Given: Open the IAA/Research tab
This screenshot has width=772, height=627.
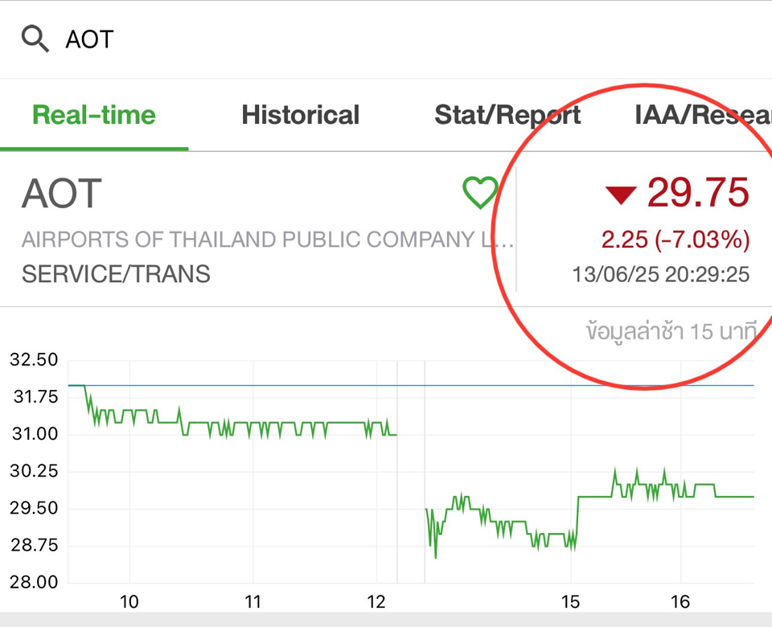Looking at the screenshot, I should (703, 115).
